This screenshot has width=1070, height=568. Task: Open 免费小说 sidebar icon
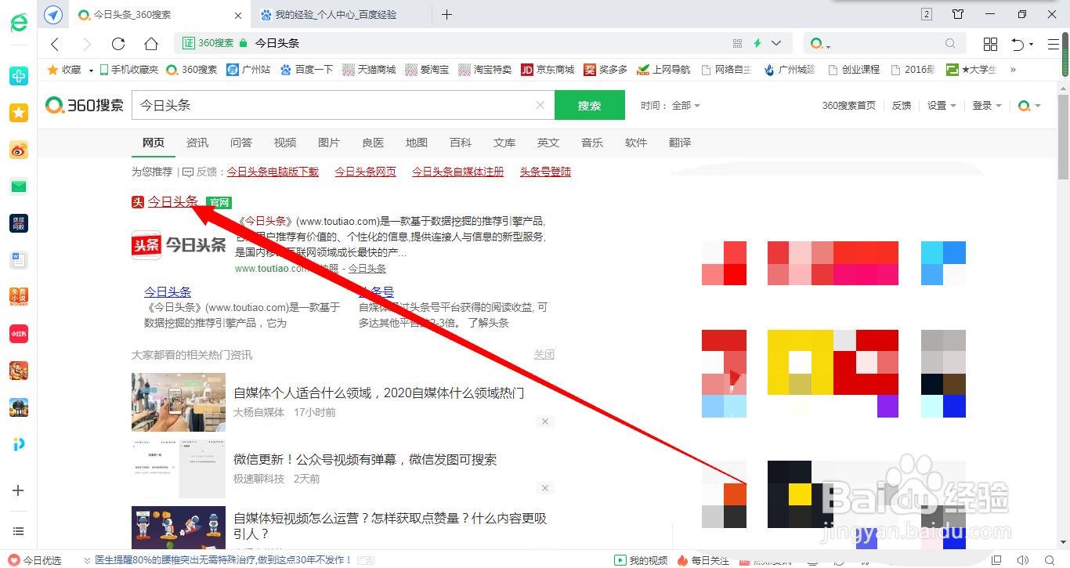pyautogui.click(x=19, y=296)
